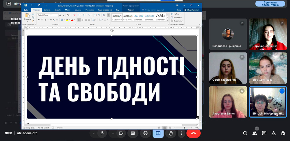This screenshot has width=290, height=141.
Task: Switch to the Вставка tab
Action: 47,10
